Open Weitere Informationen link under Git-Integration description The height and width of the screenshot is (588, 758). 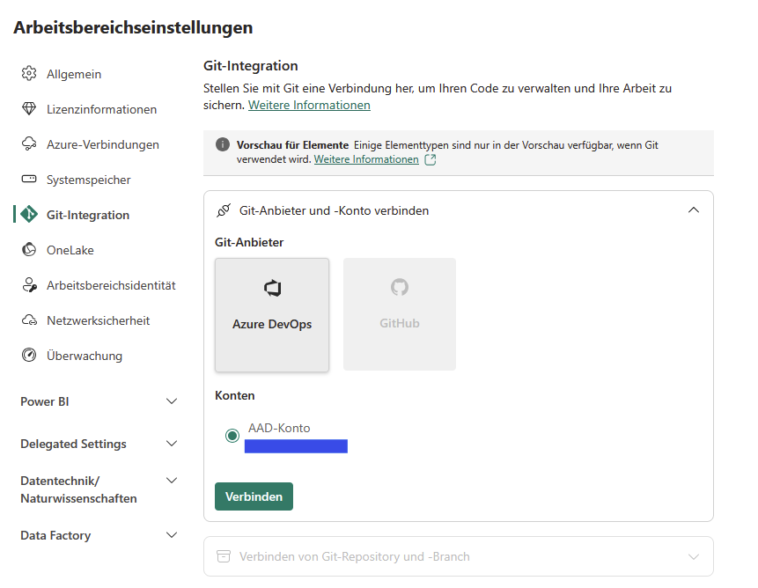309,105
